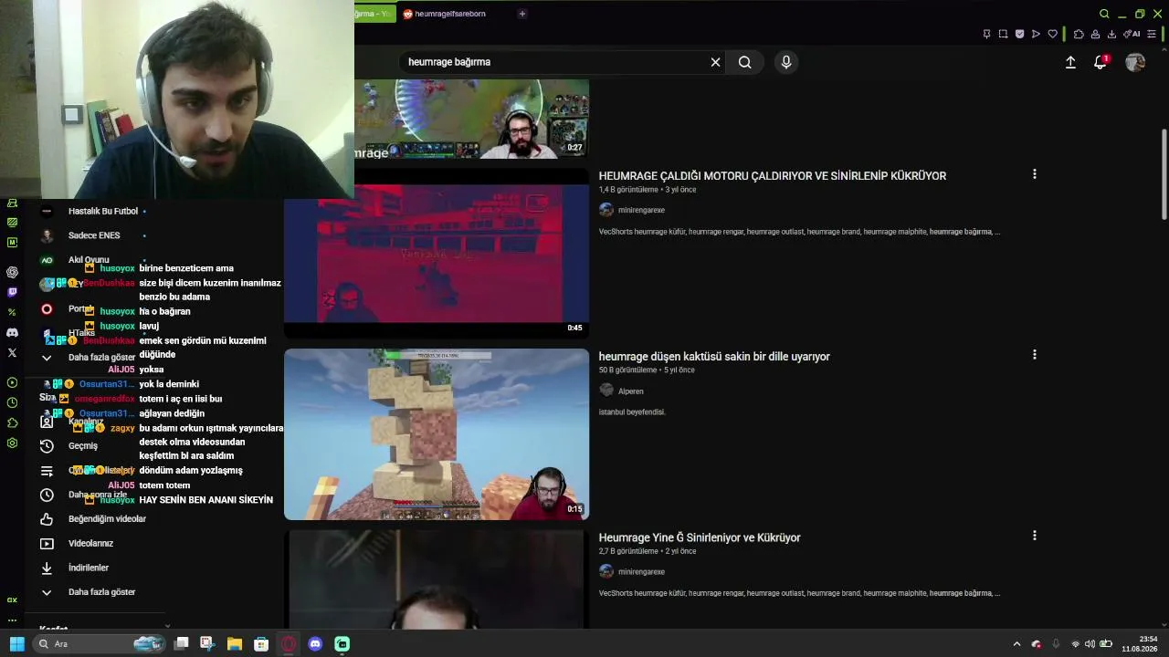Open minirengarexe channel under motor video

(641, 210)
